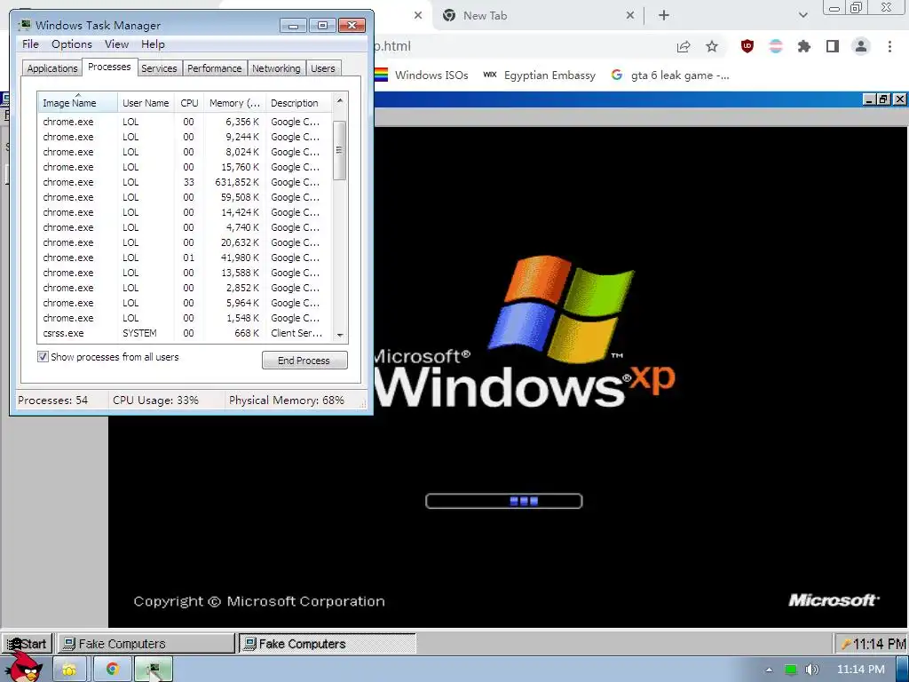Select chrome.exe row with 41,980 K

185,258
